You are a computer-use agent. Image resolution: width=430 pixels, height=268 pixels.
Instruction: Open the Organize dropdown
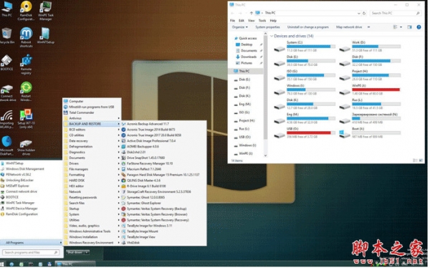(x=240, y=27)
